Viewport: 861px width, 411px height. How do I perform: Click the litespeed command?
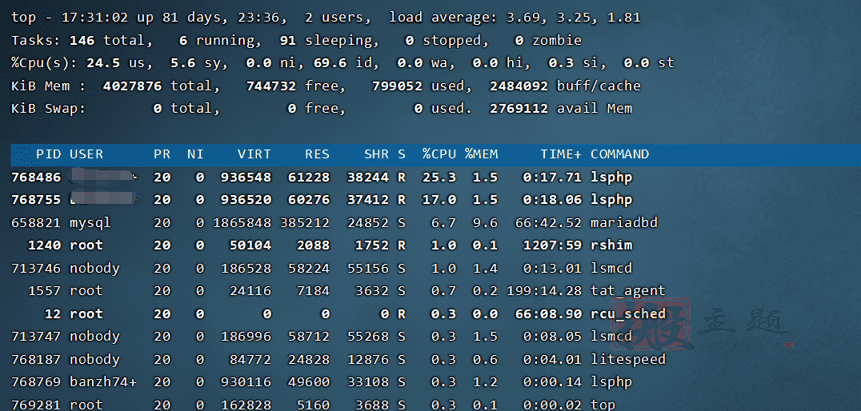(x=628, y=359)
